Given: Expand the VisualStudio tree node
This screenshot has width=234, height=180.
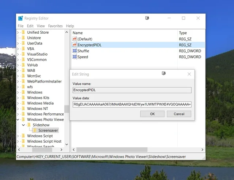Looking at the screenshot, I should [x=18, y=54].
